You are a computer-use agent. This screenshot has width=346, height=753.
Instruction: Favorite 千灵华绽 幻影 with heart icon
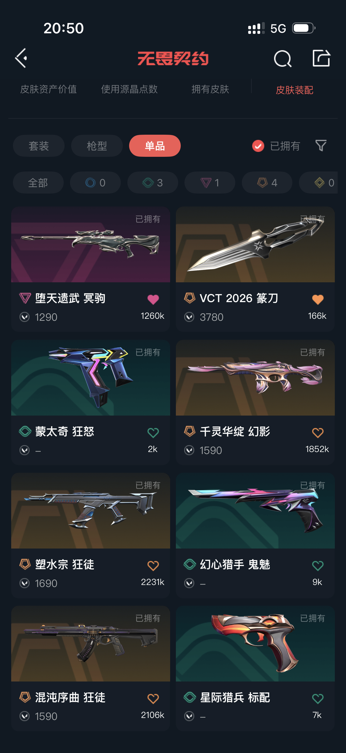(318, 433)
